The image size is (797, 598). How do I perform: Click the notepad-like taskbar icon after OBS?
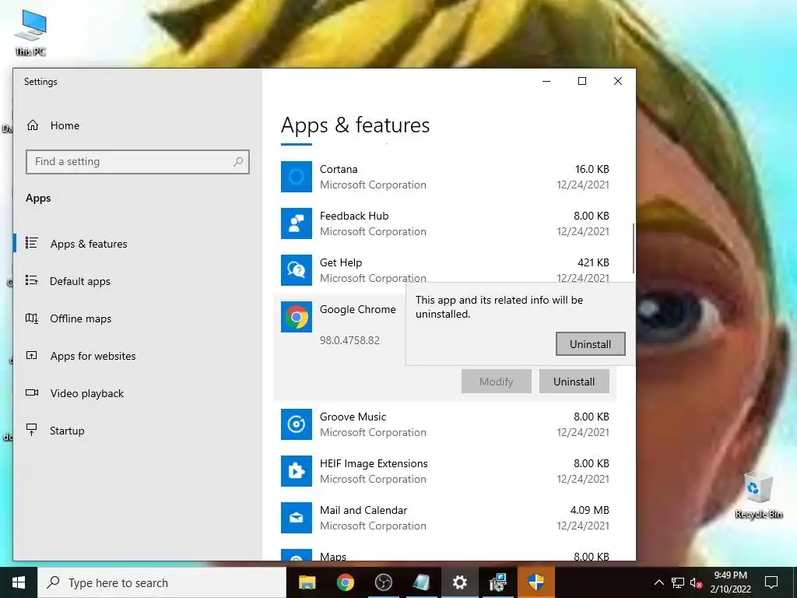(x=421, y=582)
